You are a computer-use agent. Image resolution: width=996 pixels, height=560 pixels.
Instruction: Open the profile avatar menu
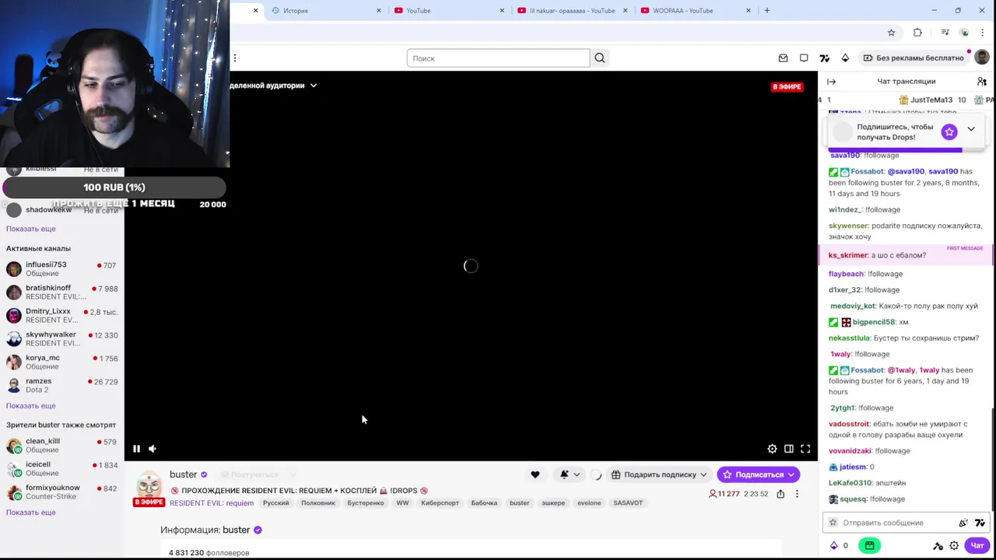(x=982, y=58)
